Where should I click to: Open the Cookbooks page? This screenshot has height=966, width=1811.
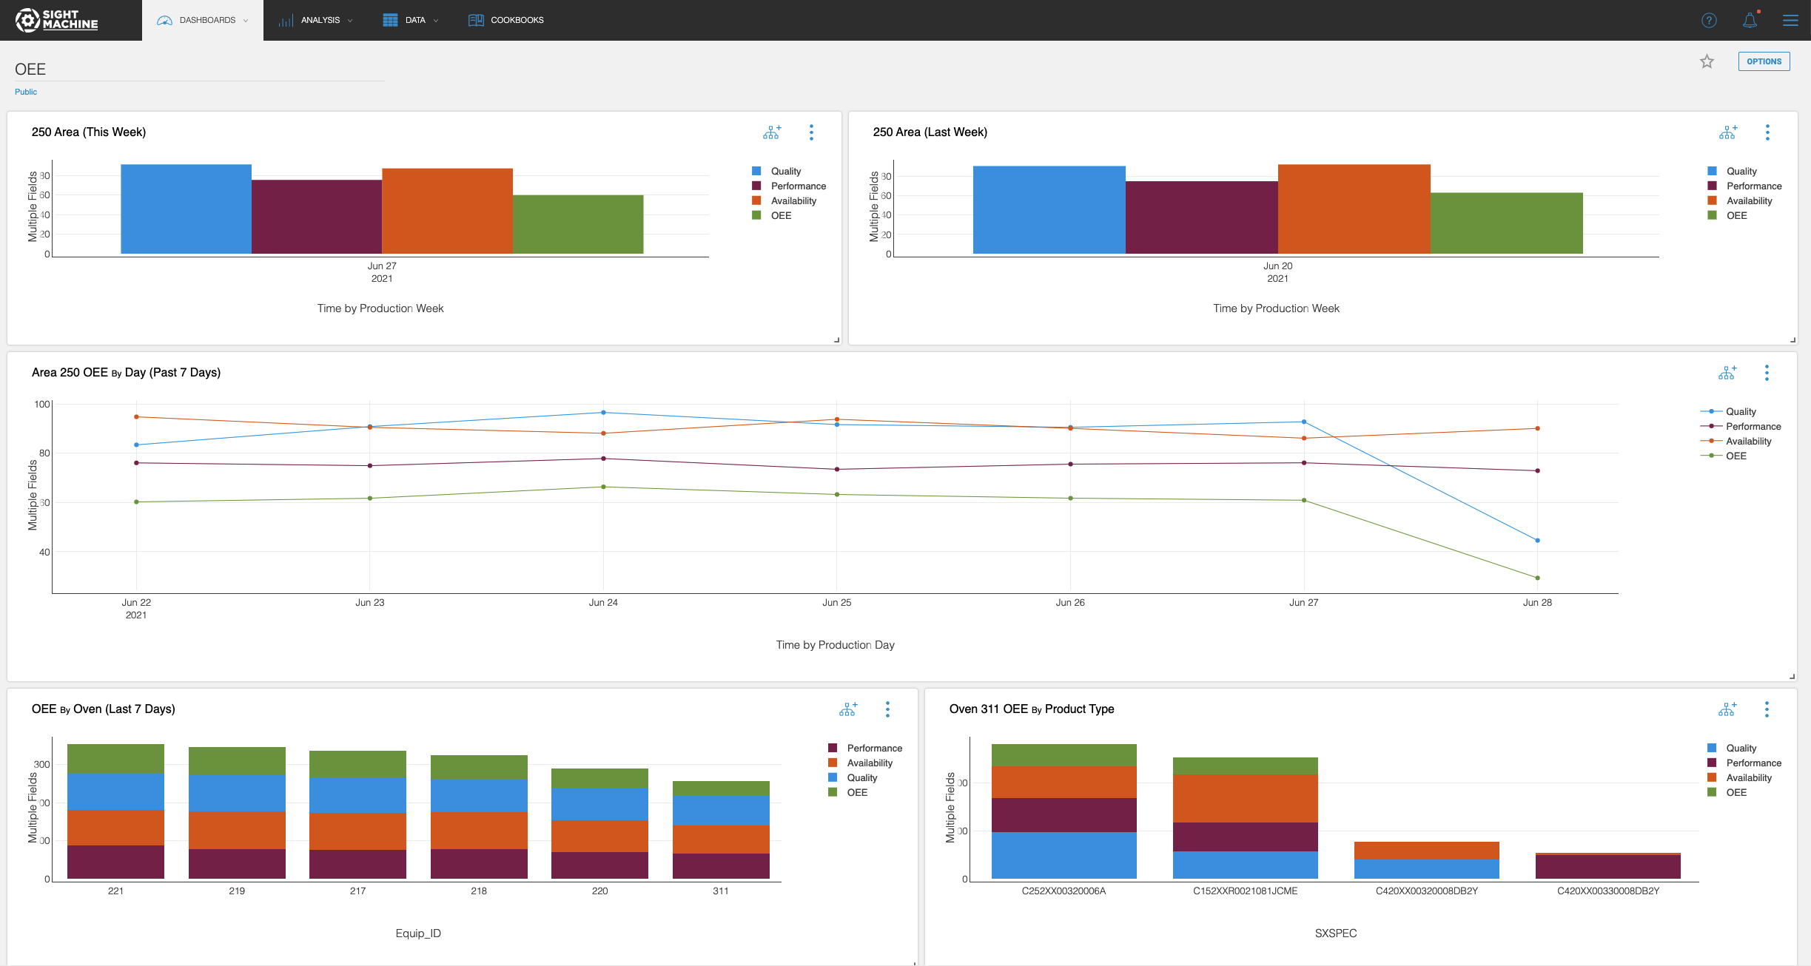(506, 20)
